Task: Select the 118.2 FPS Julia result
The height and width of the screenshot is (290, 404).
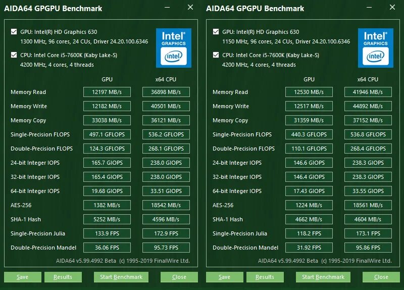Action: [x=309, y=233]
